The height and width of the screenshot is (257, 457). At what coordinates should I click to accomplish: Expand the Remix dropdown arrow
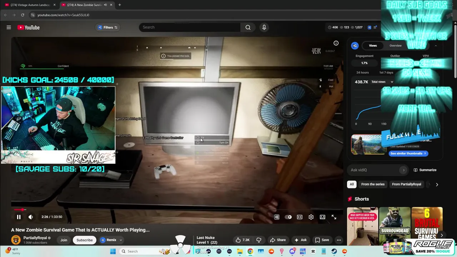(121, 240)
